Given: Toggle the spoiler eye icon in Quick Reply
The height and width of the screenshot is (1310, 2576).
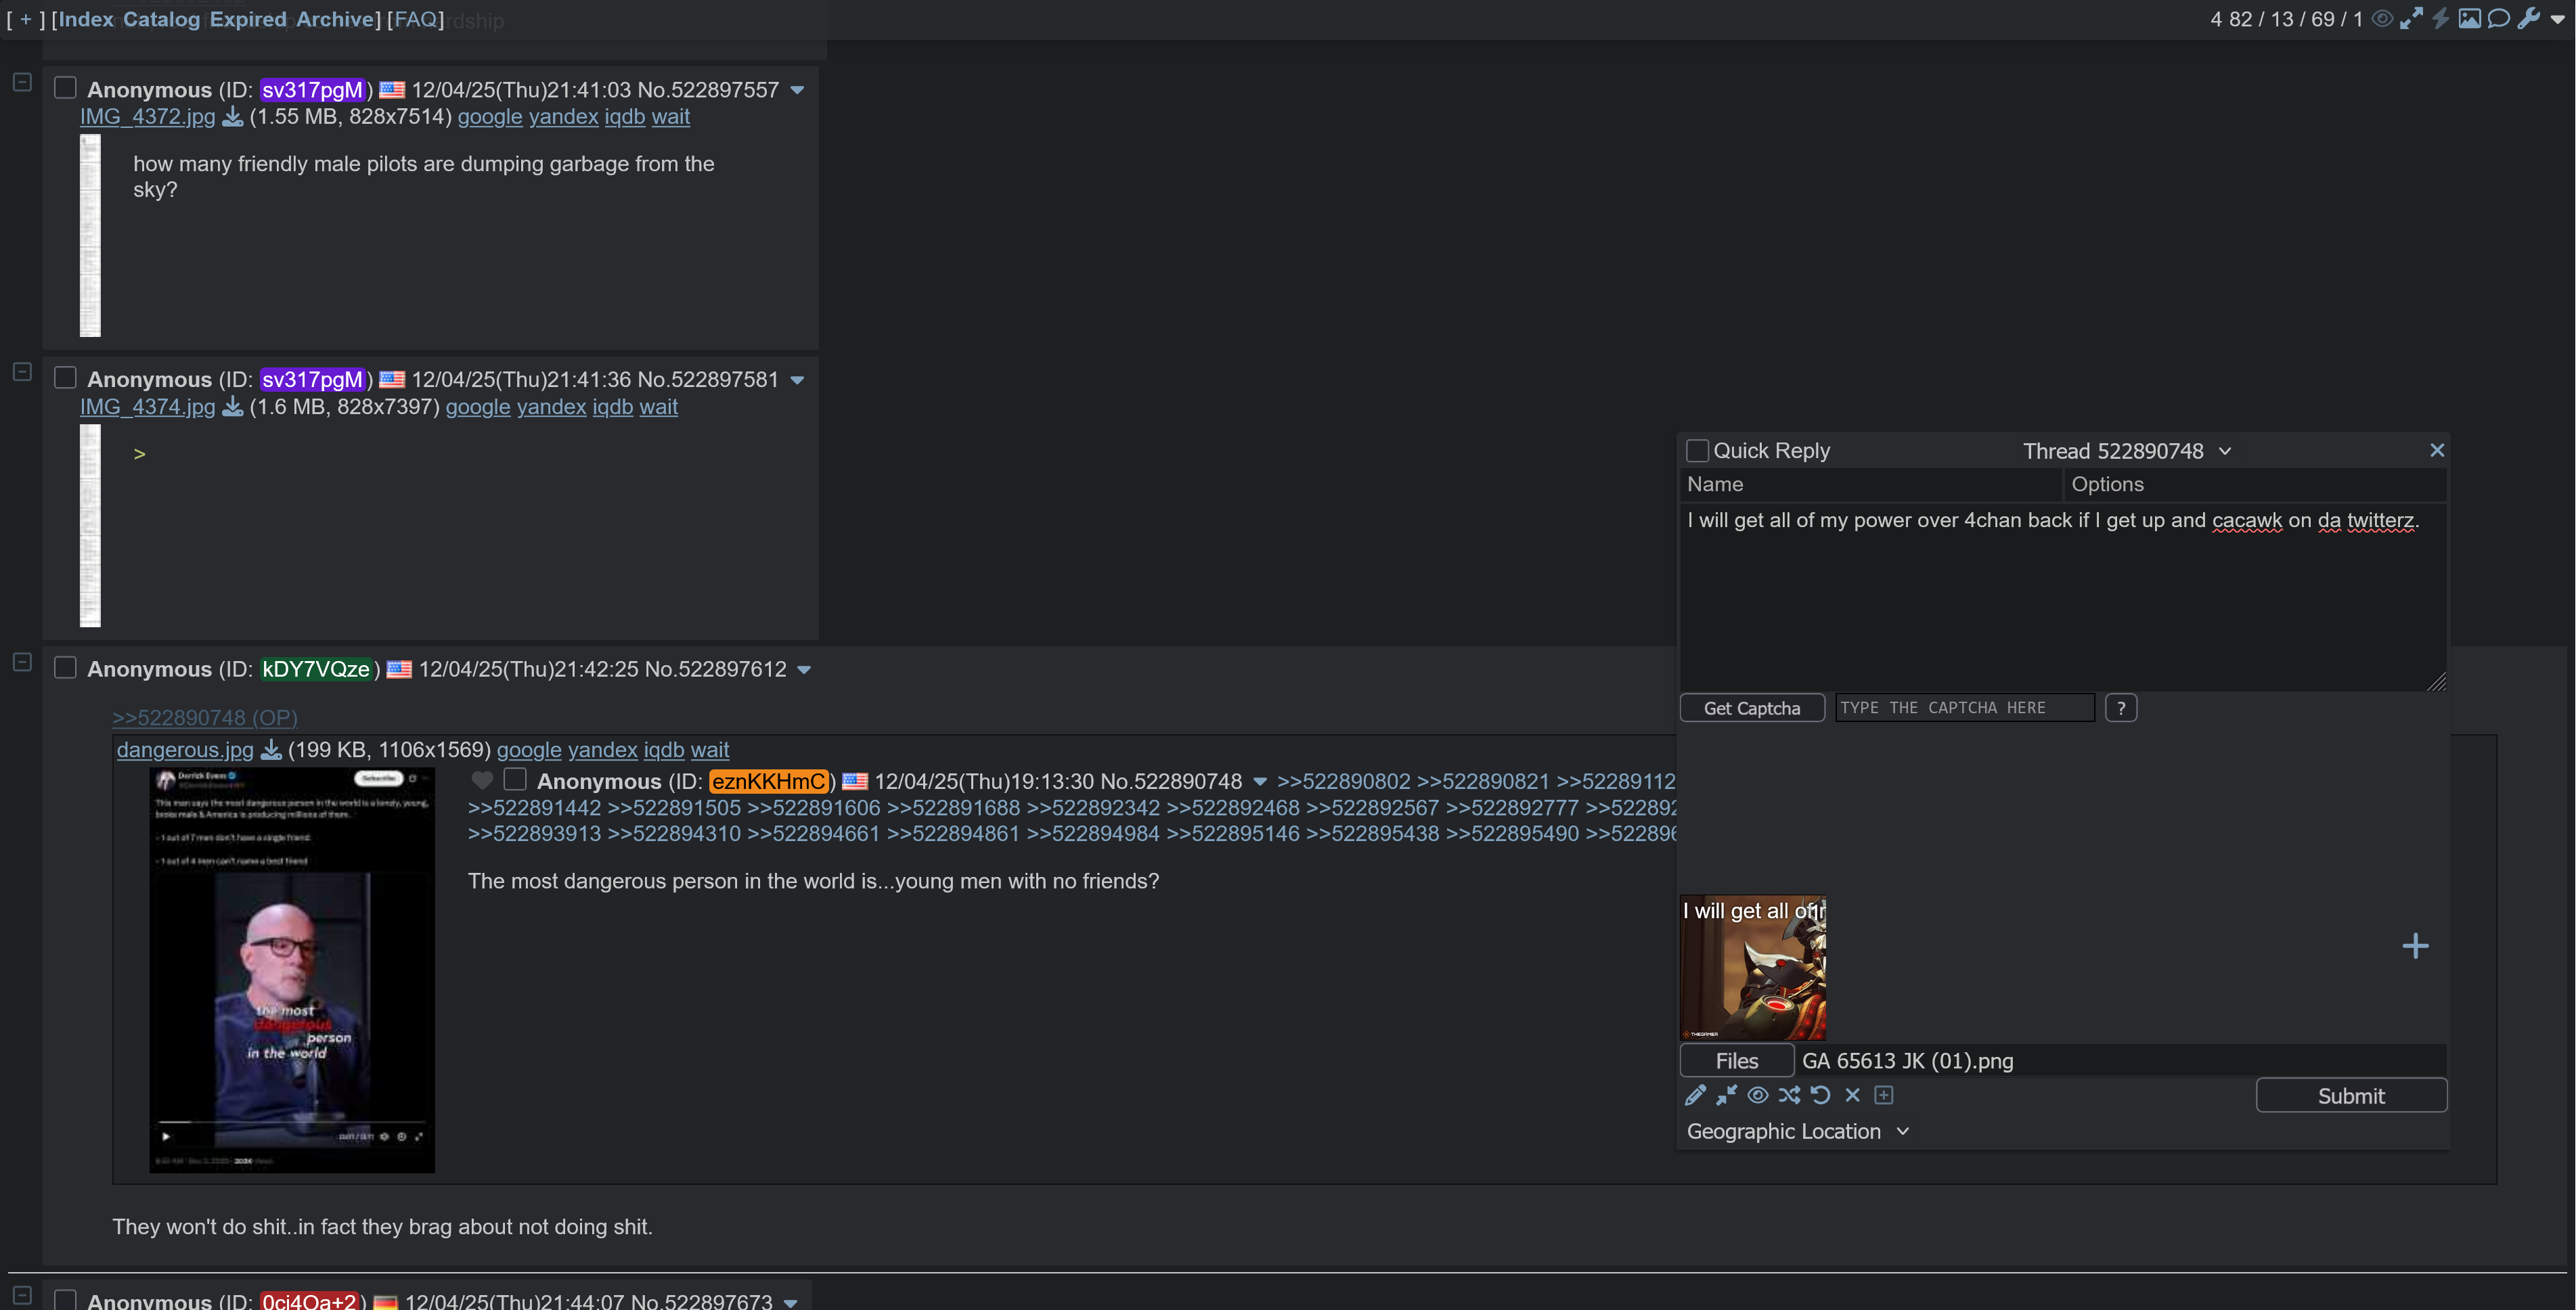Looking at the screenshot, I should pos(1757,1095).
